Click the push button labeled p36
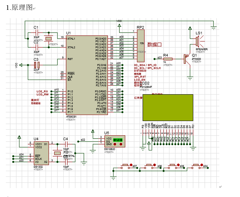The image size is (240, 197). pyautogui.click(x=149, y=166)
